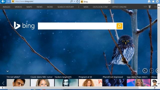Click the horizontal scrollbar thumb
The image size is (160, 90).
[x=71, y=88]
